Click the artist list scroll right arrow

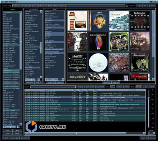pos(63,79)
